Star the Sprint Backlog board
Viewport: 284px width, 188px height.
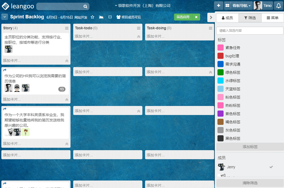pyautogui.click(x=92, y=17)
